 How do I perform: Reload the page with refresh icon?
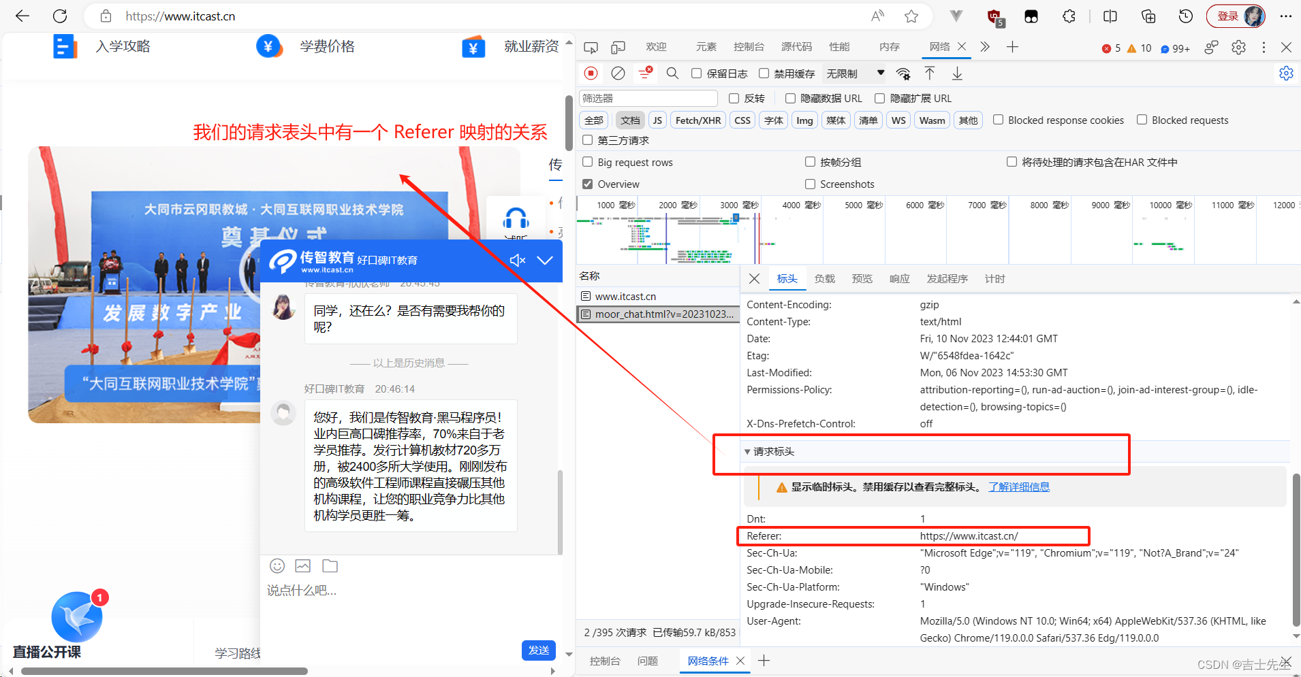click(x=60, y=16)
